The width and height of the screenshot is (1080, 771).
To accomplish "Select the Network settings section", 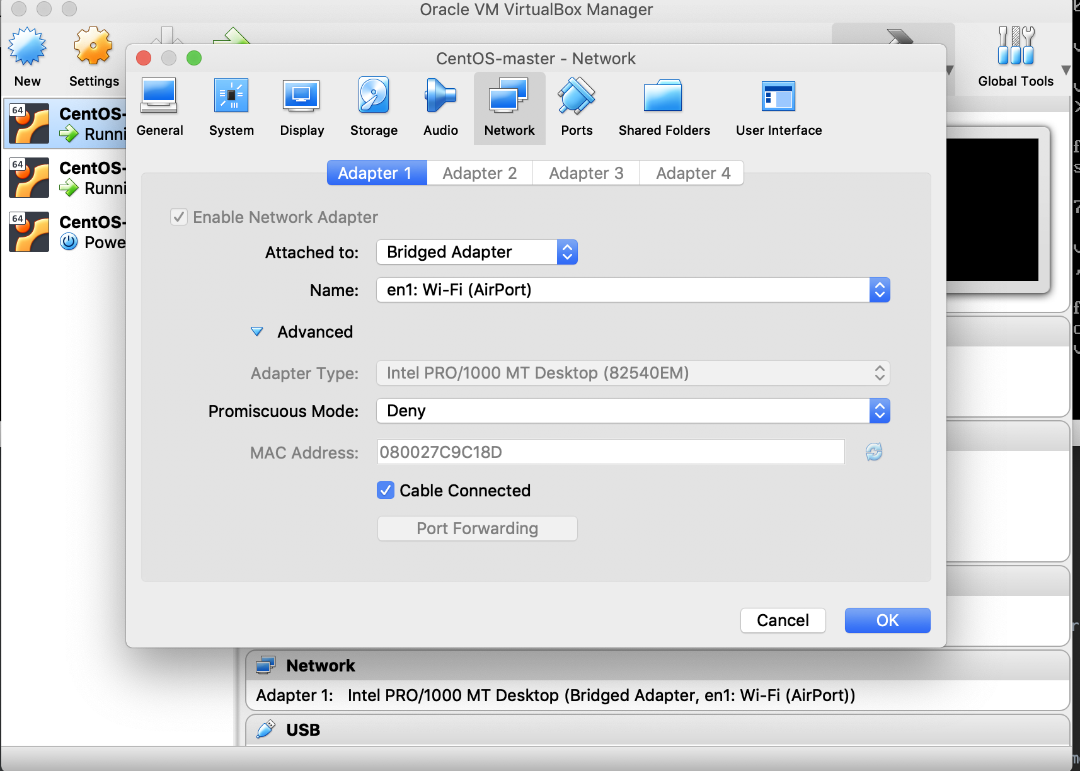I will pos(509,108).
